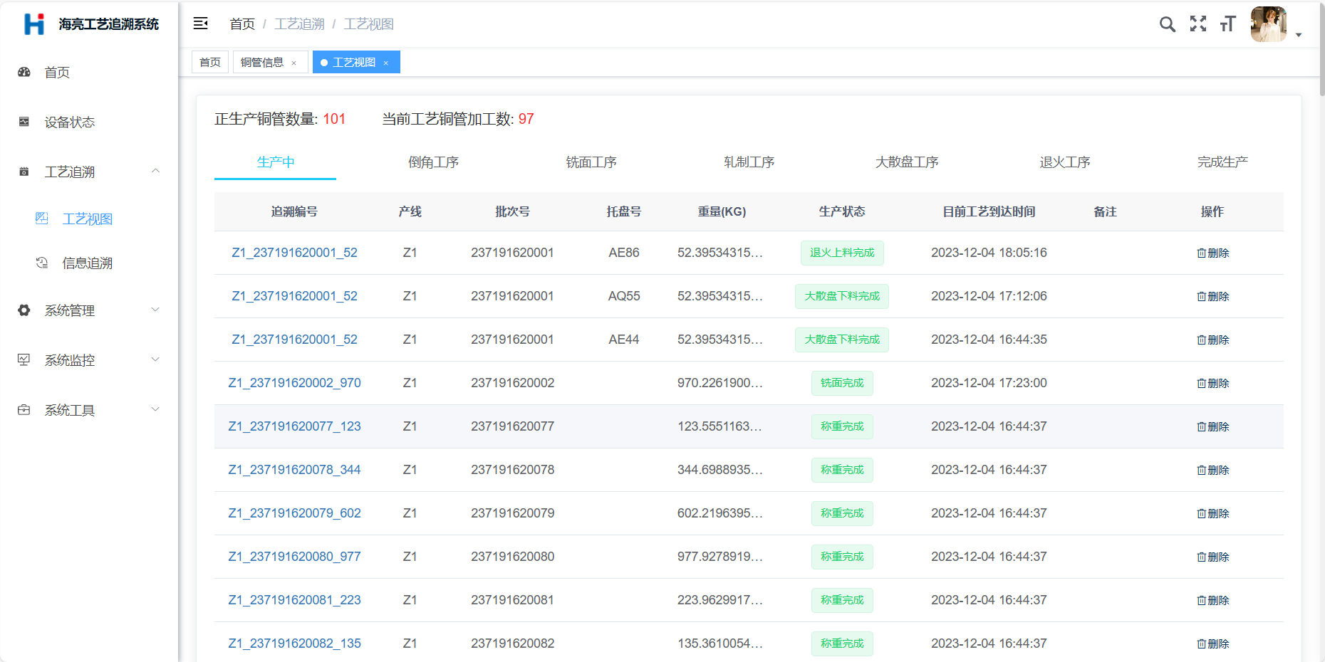Click the 系统监控 monitor icon

point(24,360)
